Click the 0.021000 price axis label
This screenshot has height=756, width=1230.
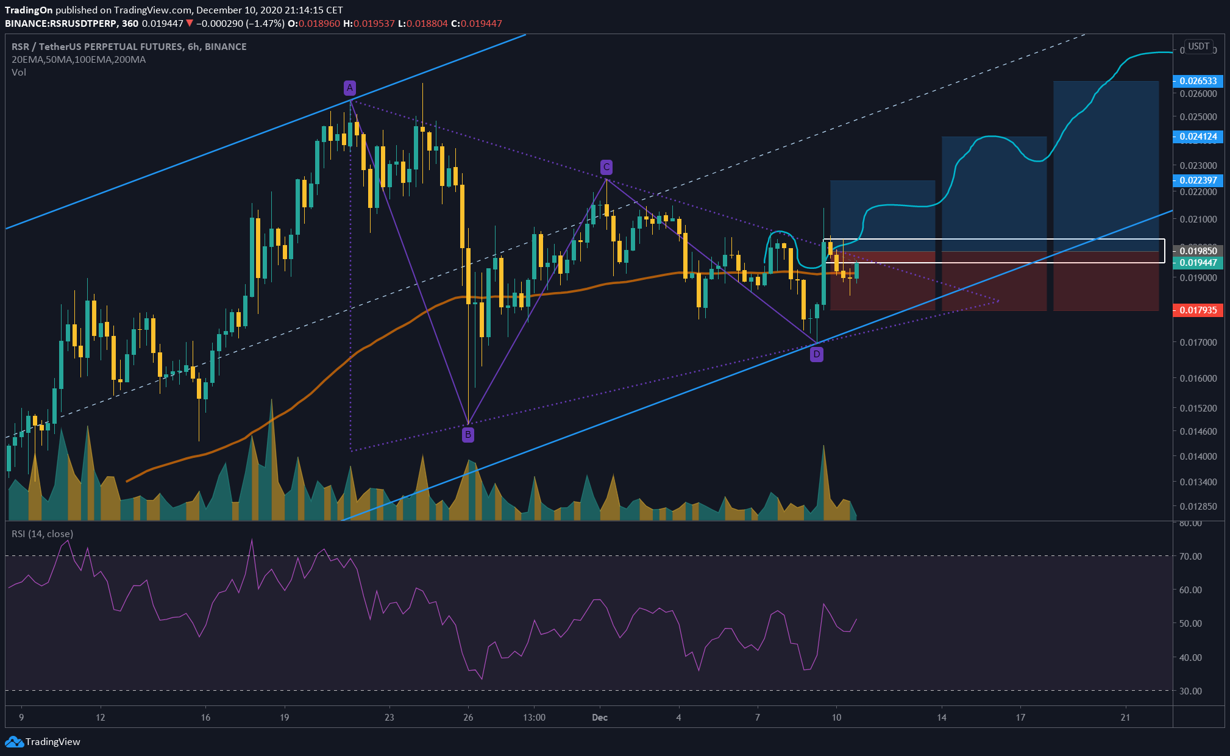point(1198,219)
